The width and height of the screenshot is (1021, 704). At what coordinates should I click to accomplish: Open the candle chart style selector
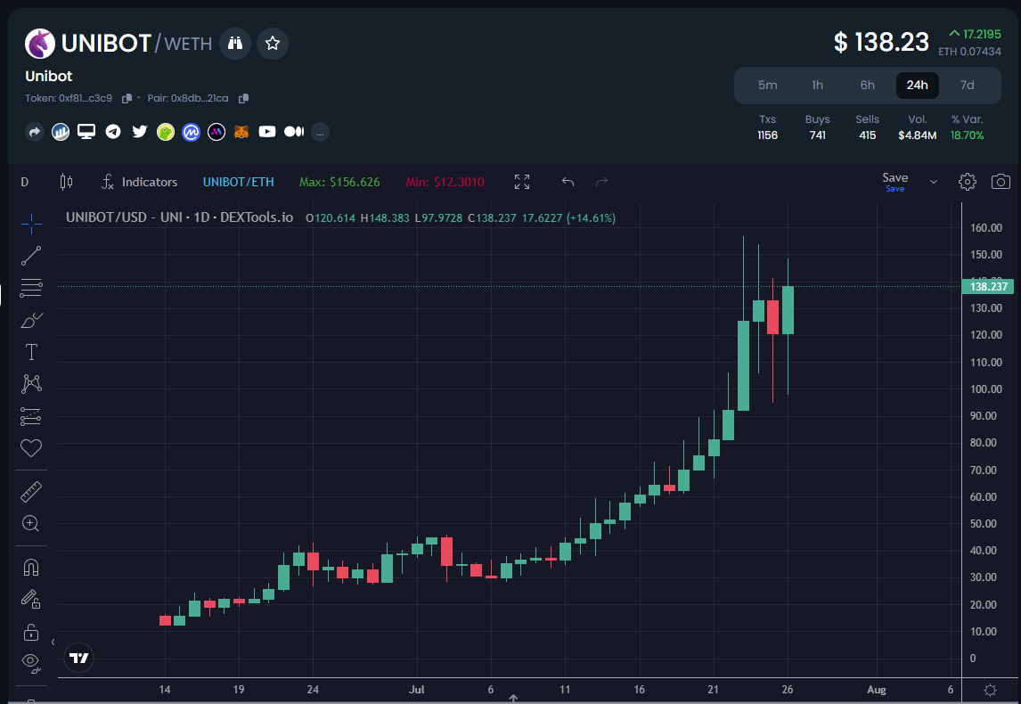67,183
